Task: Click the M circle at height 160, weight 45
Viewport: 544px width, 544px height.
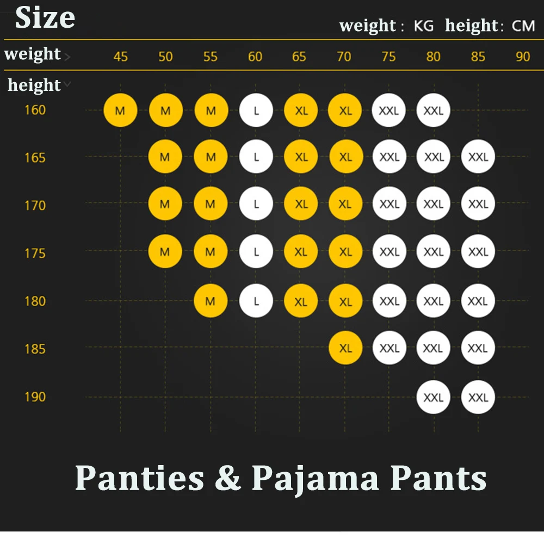Action: point(120,110)
